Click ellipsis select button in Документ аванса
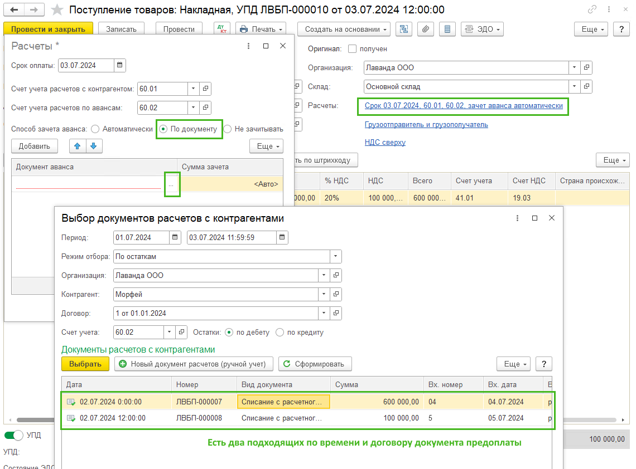636x469 pixels. tap(171, 184)
